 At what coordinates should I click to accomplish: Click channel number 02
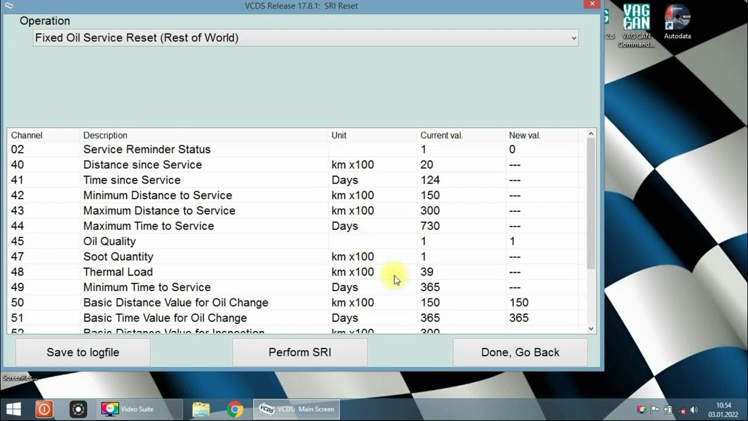coord(18,149)
